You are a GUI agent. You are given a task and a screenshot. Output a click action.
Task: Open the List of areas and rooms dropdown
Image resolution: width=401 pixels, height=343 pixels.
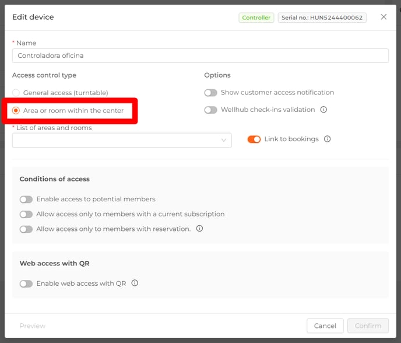point(122,140)
